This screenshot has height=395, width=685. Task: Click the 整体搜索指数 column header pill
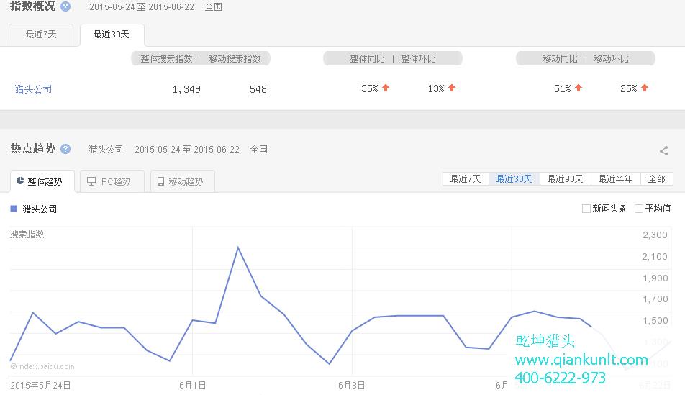(x=167, y=59)
